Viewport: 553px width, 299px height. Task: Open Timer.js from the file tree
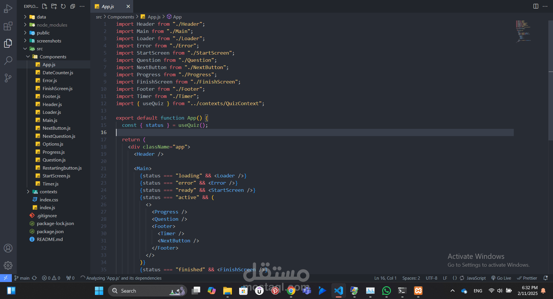coord(50,184)
